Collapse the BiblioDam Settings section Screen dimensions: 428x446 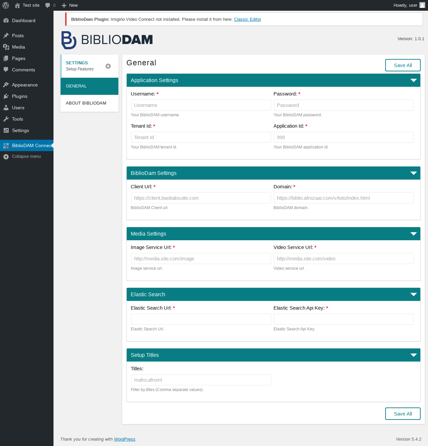(414, 173)
